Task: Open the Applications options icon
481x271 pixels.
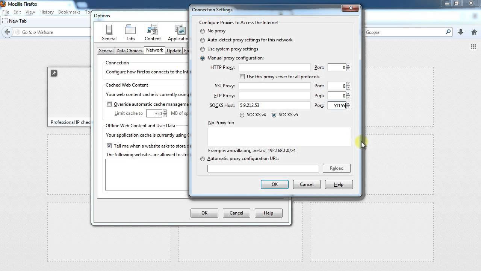Action: click(x=178, y=32)
